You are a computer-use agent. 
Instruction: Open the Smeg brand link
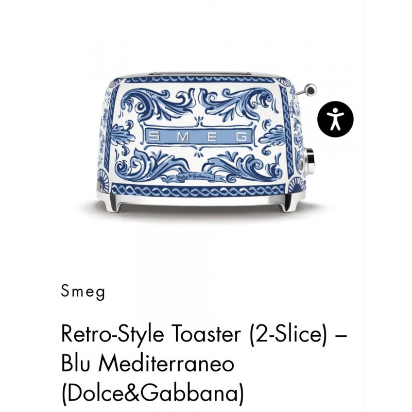tap(83, 291)
